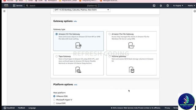The image size is (196, 110).
Task: Choose the VMware ESXi host platform
Action: tap(54, 96)
